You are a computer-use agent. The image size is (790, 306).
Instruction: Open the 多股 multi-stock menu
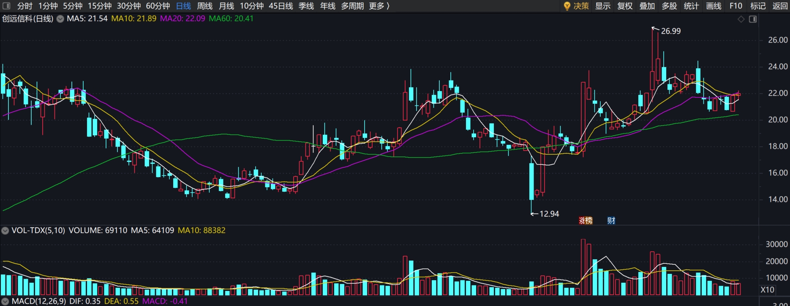pyautogui.click(x=669, y=6)
